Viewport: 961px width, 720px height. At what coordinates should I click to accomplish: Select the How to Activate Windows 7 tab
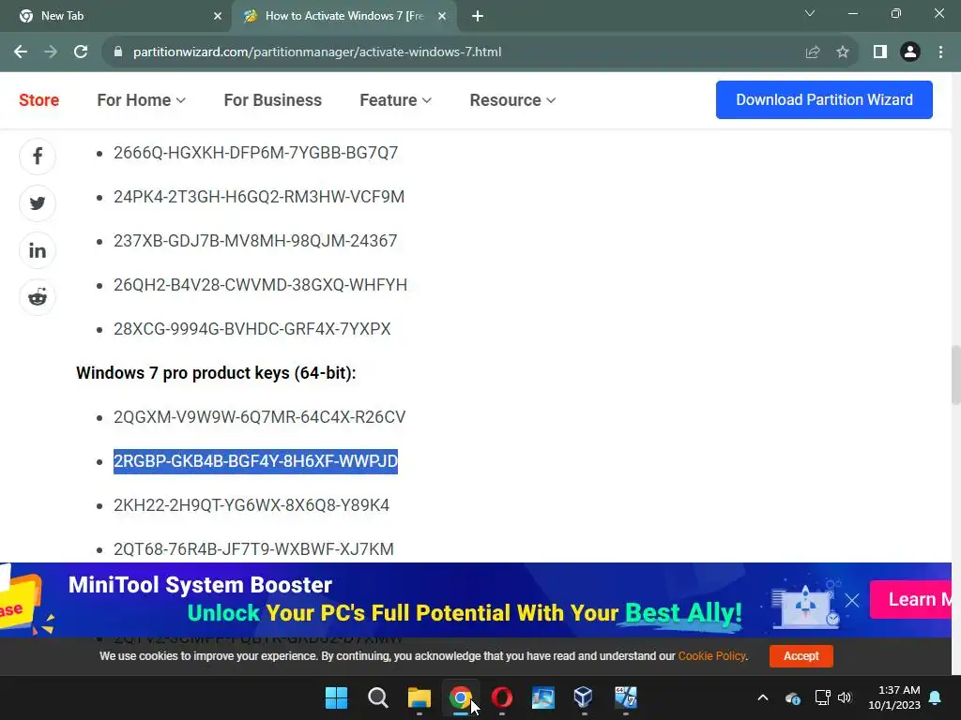point(343,16)
